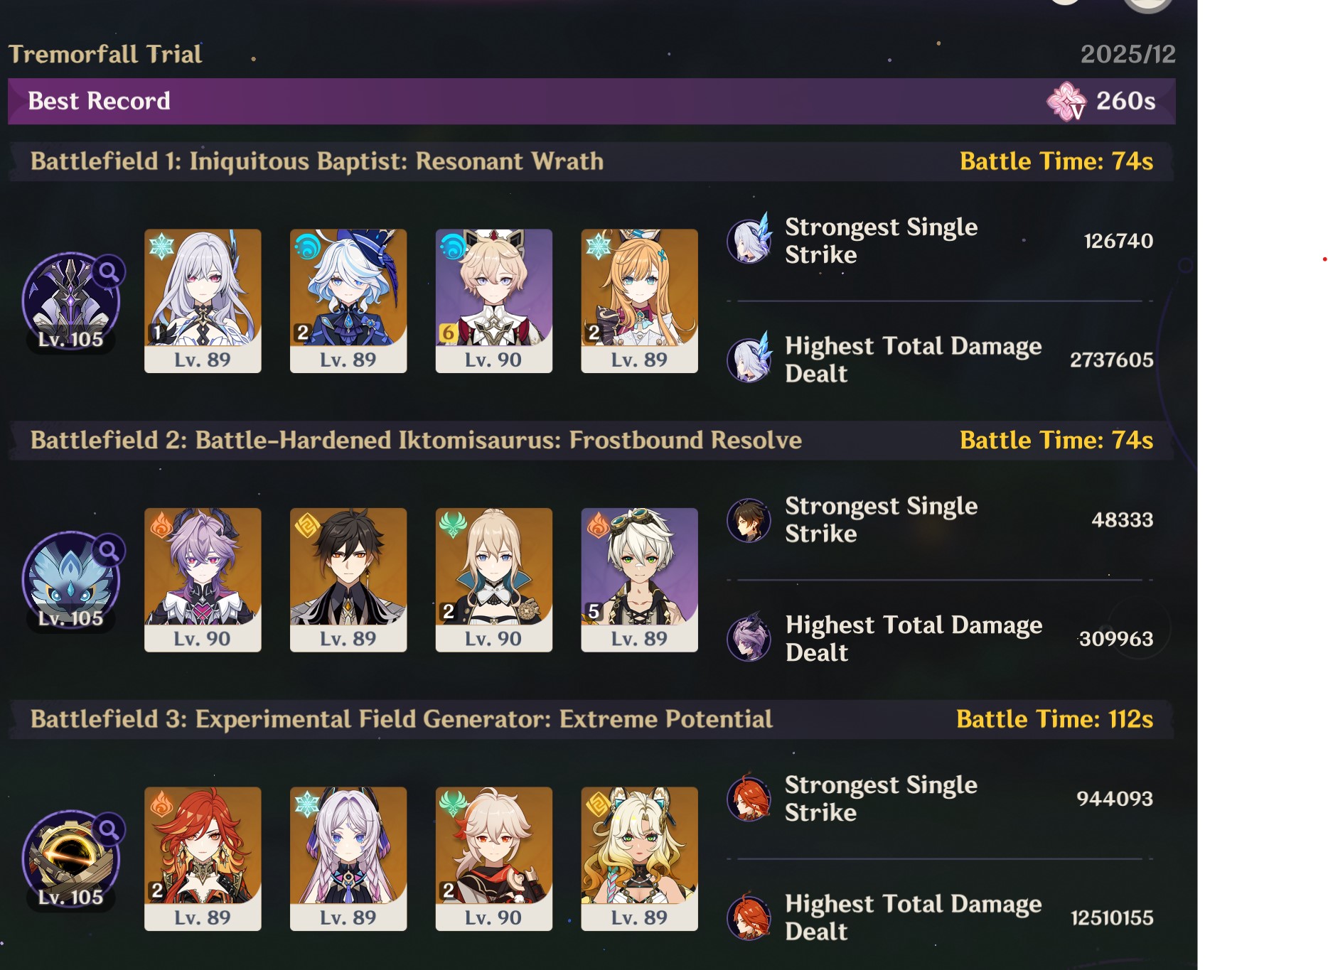This screenshot has height=970, width=1328.
Task: Click the Battlefield 3 Extreme Potential header
Action: 591,719
